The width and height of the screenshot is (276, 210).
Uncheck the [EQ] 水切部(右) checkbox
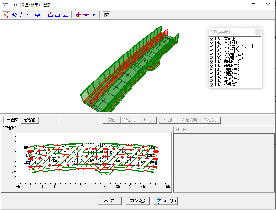point(212,58)
